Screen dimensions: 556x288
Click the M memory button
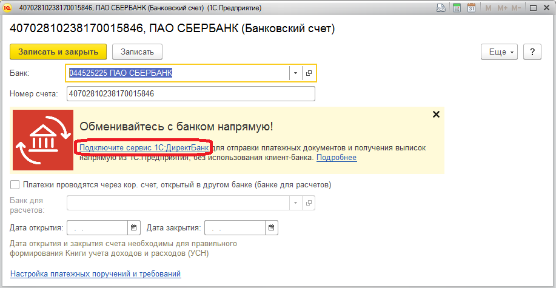pos(488,8)
